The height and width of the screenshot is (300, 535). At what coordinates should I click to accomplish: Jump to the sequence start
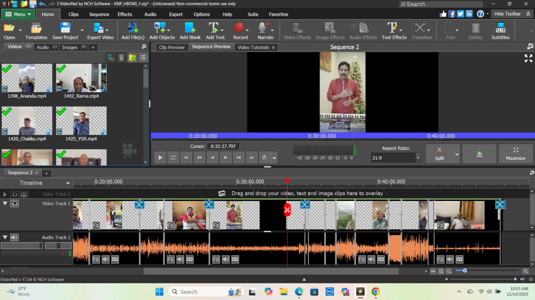pos(186,157)
